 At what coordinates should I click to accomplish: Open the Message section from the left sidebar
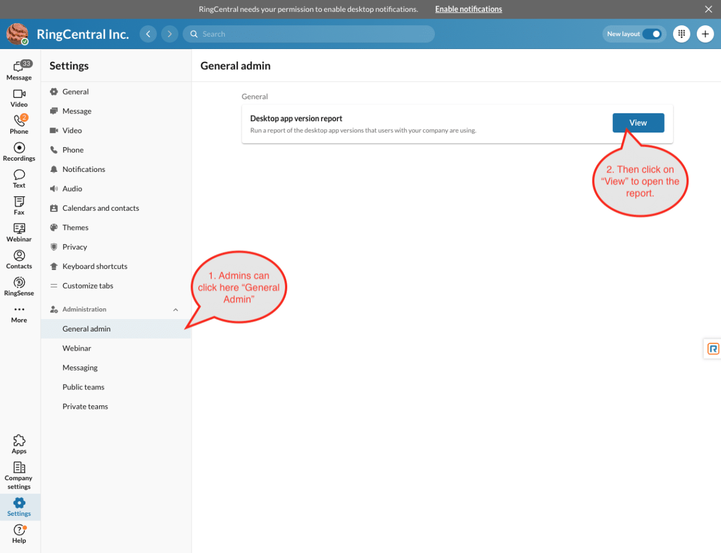19,70
